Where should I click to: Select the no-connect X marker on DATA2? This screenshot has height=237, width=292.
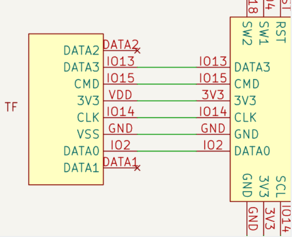click(137, 50)
